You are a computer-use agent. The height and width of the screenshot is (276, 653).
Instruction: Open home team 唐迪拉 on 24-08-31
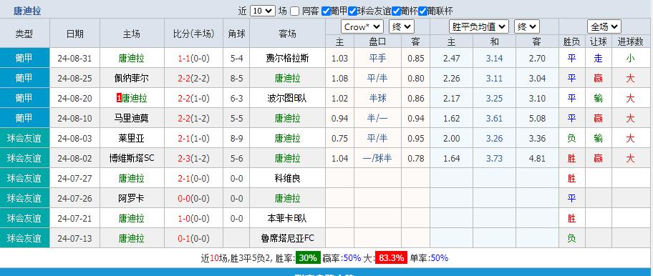[x=131, y=58]
